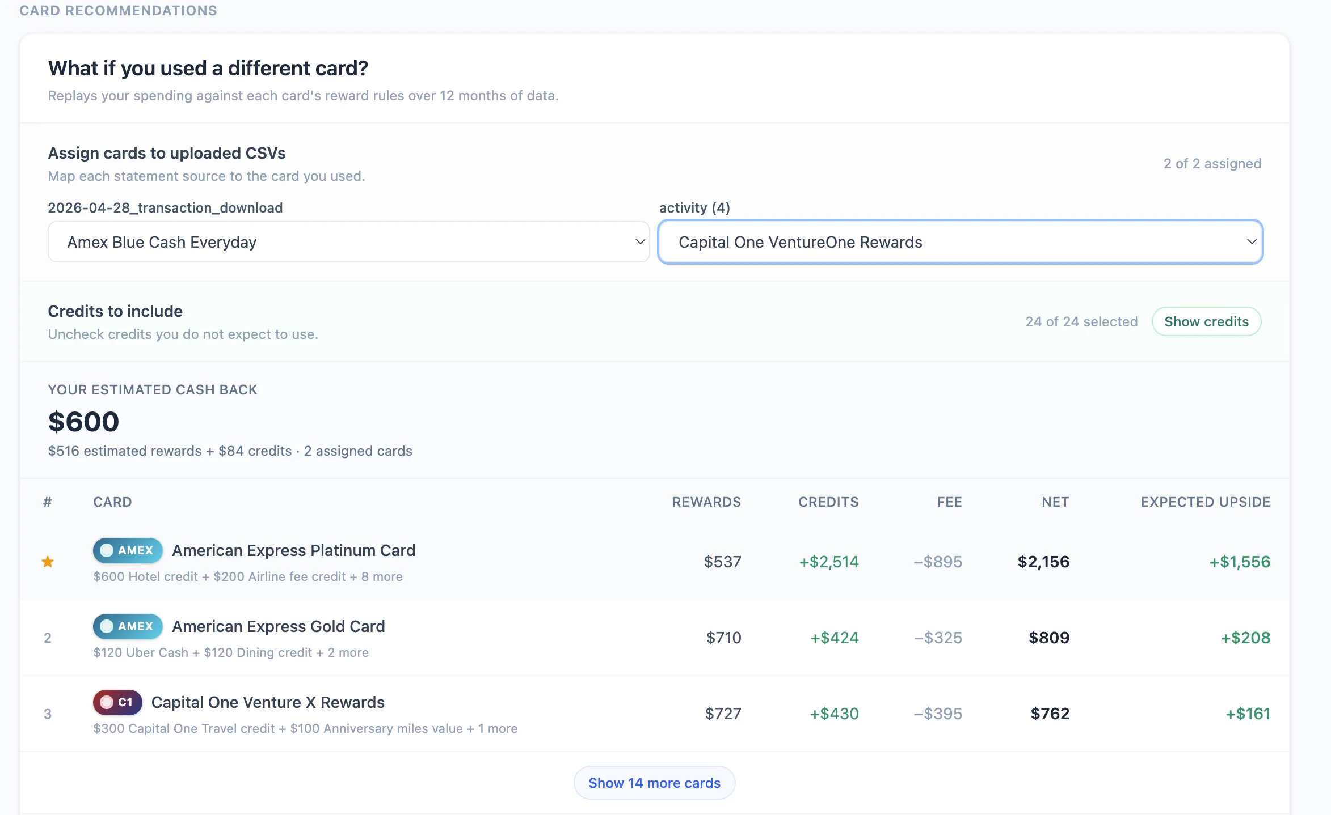The image size is (1331, 815).
Task: Click the CARD column header
Action: [112, 502]
